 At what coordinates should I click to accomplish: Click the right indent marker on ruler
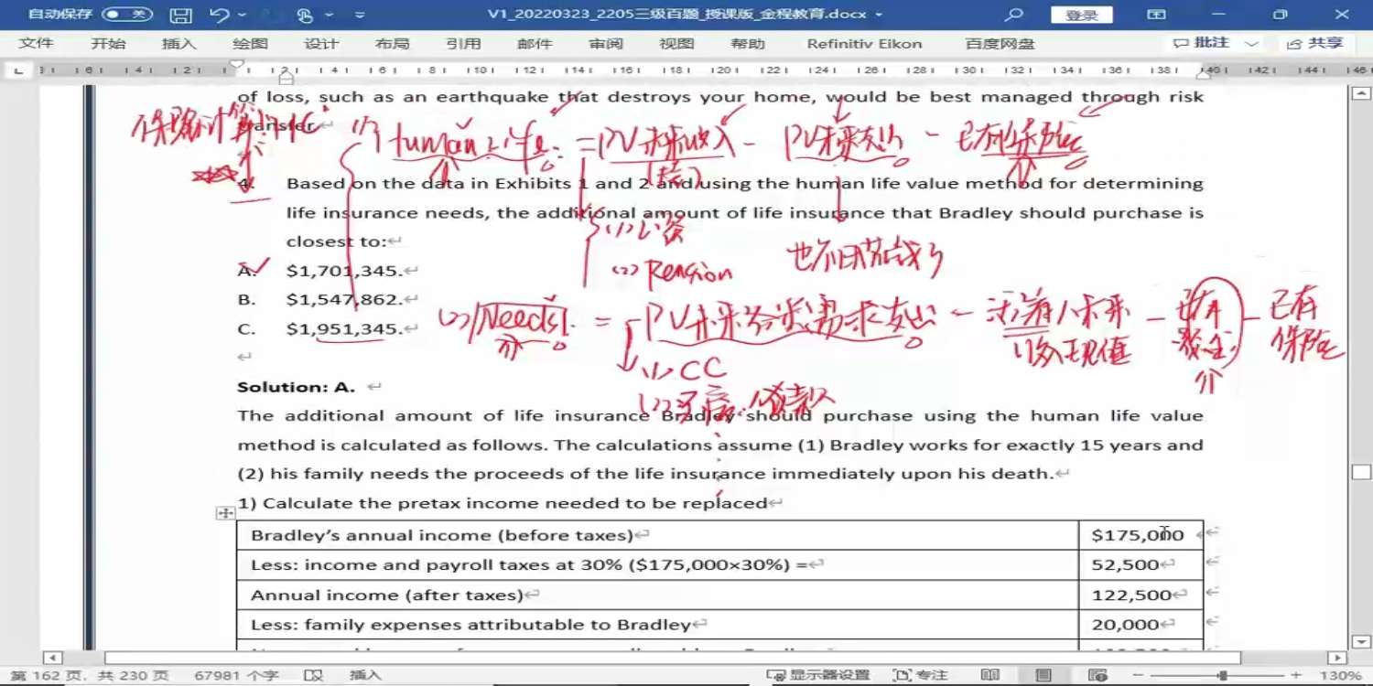1204,74
